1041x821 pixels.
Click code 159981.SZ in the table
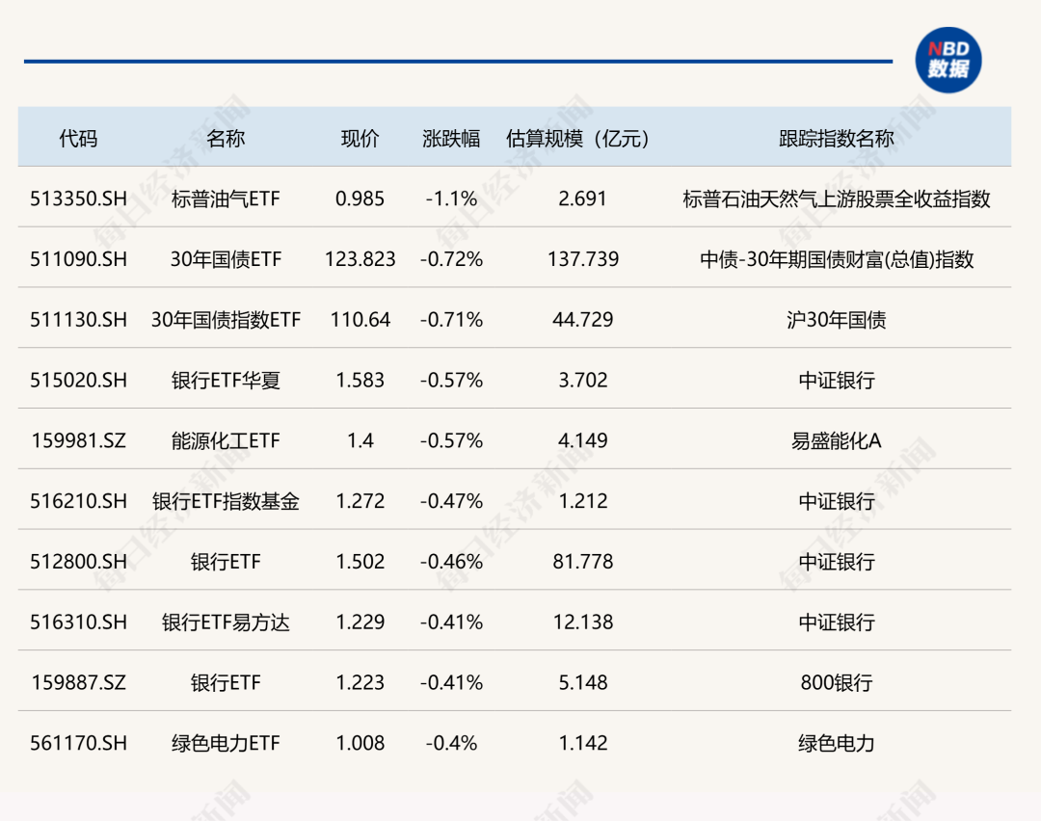78,441
